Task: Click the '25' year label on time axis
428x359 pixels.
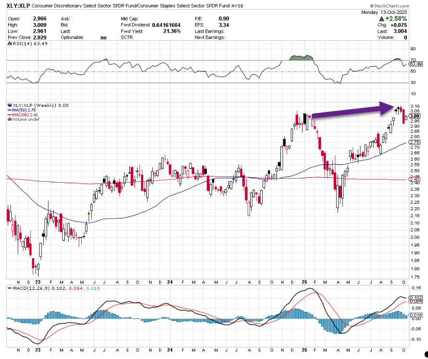Action: click(x=304, y=282)
